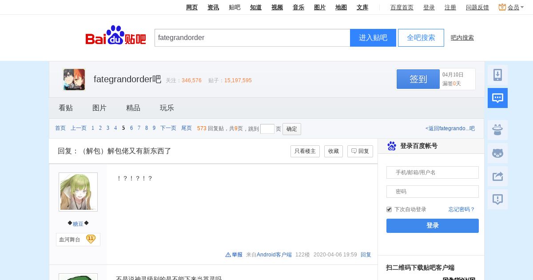
Task: Go to page 1 of thread
Action: click(93, 128)
